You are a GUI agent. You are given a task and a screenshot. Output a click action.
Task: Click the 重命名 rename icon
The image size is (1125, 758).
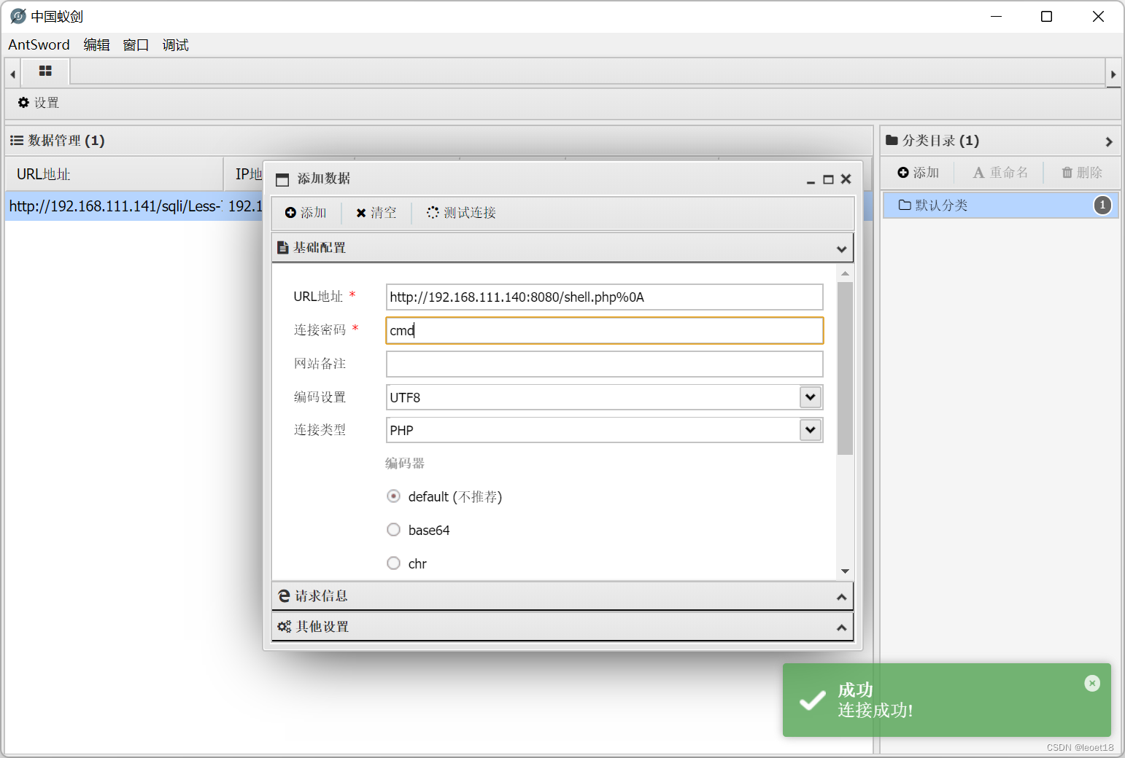click(x=1000, y=172)
